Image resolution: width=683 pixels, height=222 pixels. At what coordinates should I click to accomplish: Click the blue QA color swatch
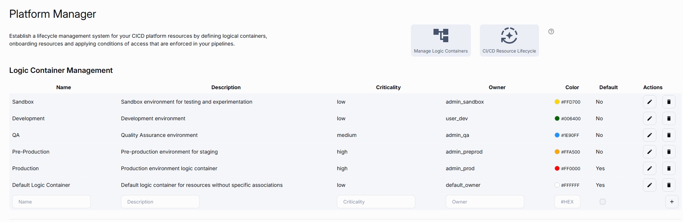click(557, 135)
